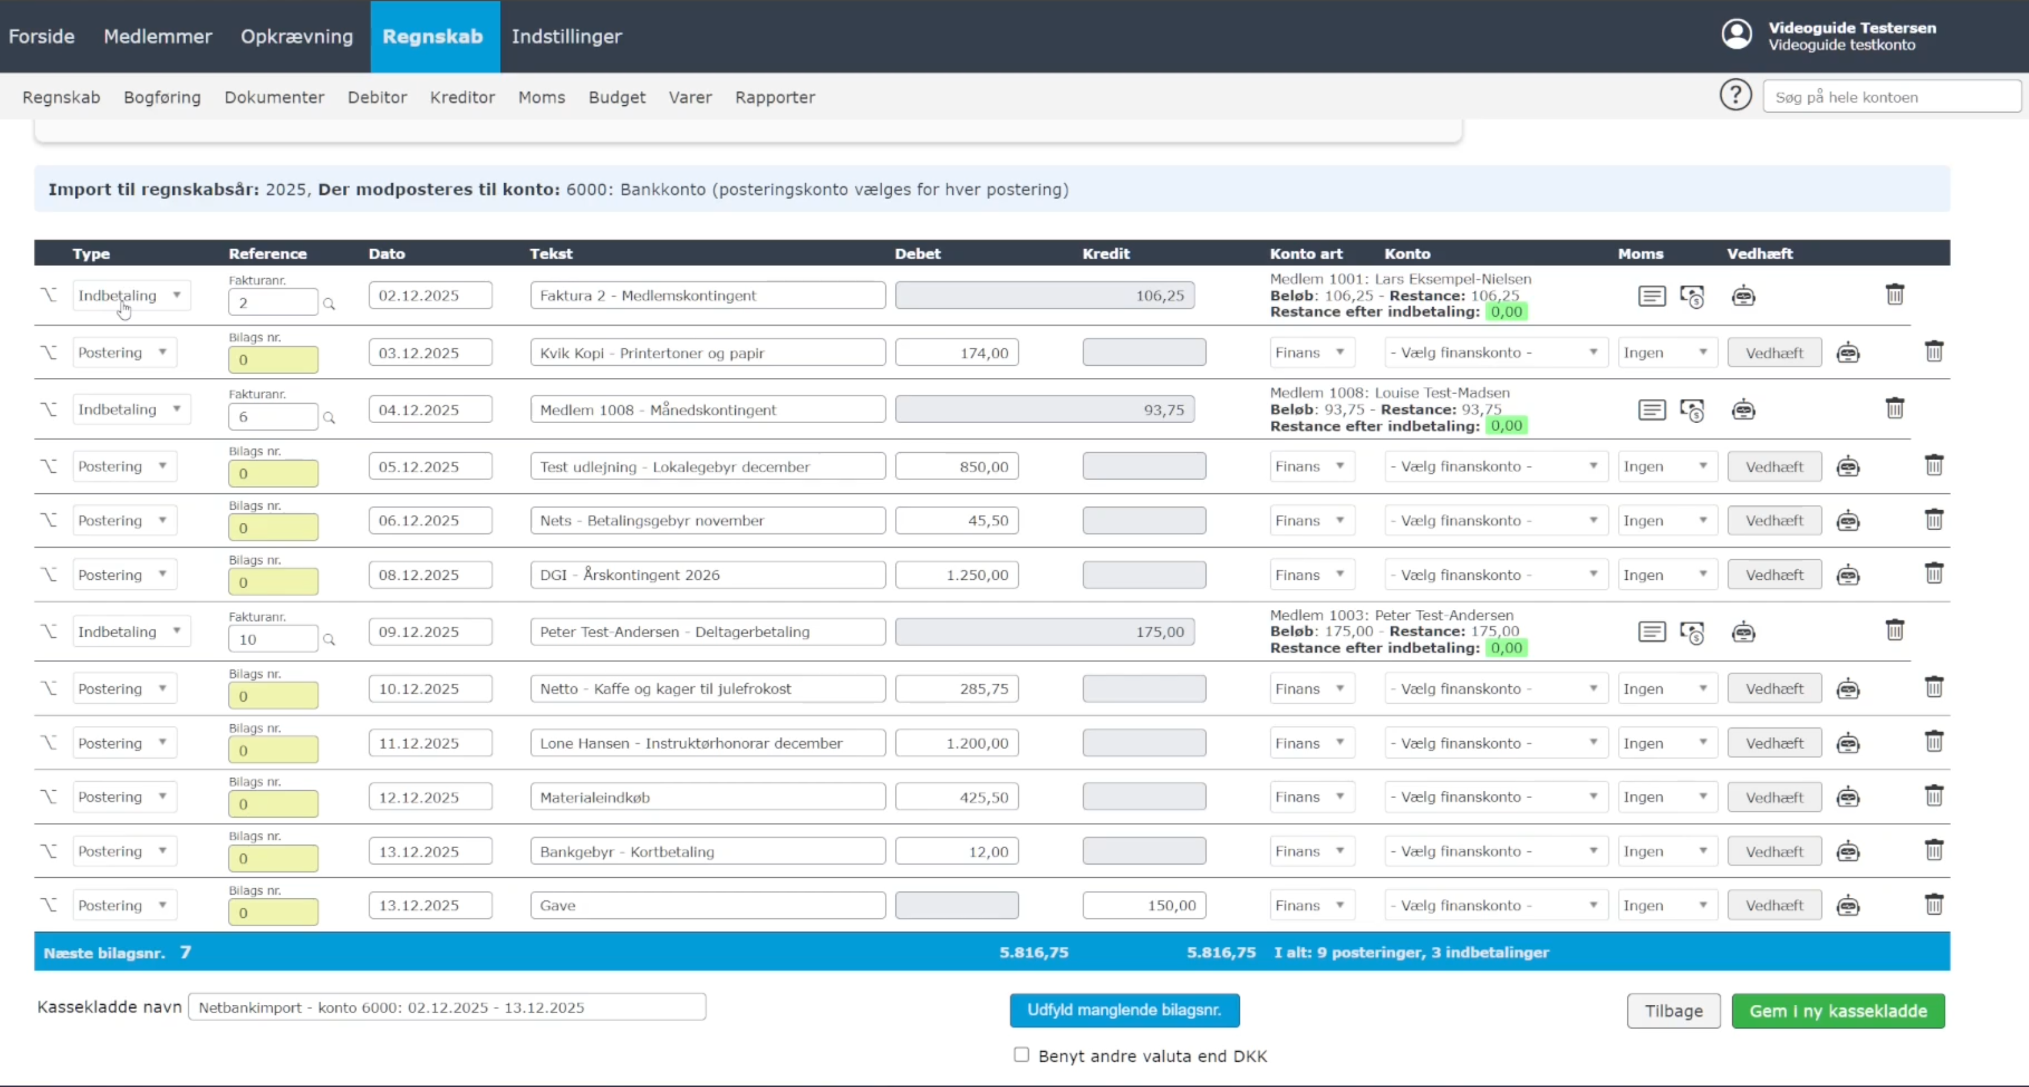
Task: Open invoice search for Fakturanr. 10
Action: [330, 640]
